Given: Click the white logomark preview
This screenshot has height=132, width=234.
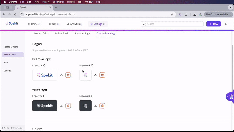Looking at the screenshot, I should point(85,106).
